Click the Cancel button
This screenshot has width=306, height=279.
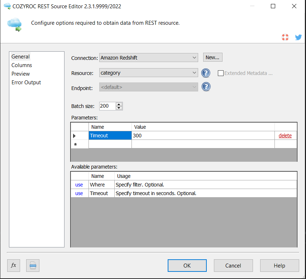coord(233,265)
